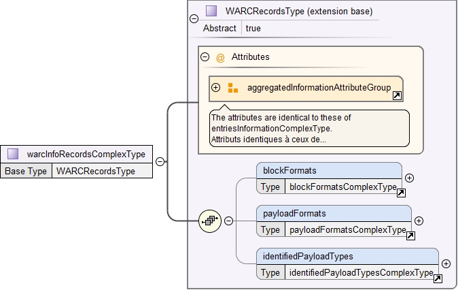Screen dimensions: 458x290
Task: Follow the payloadFormatsComplexType reference arrow icon
Action: [x=410, y=236]
